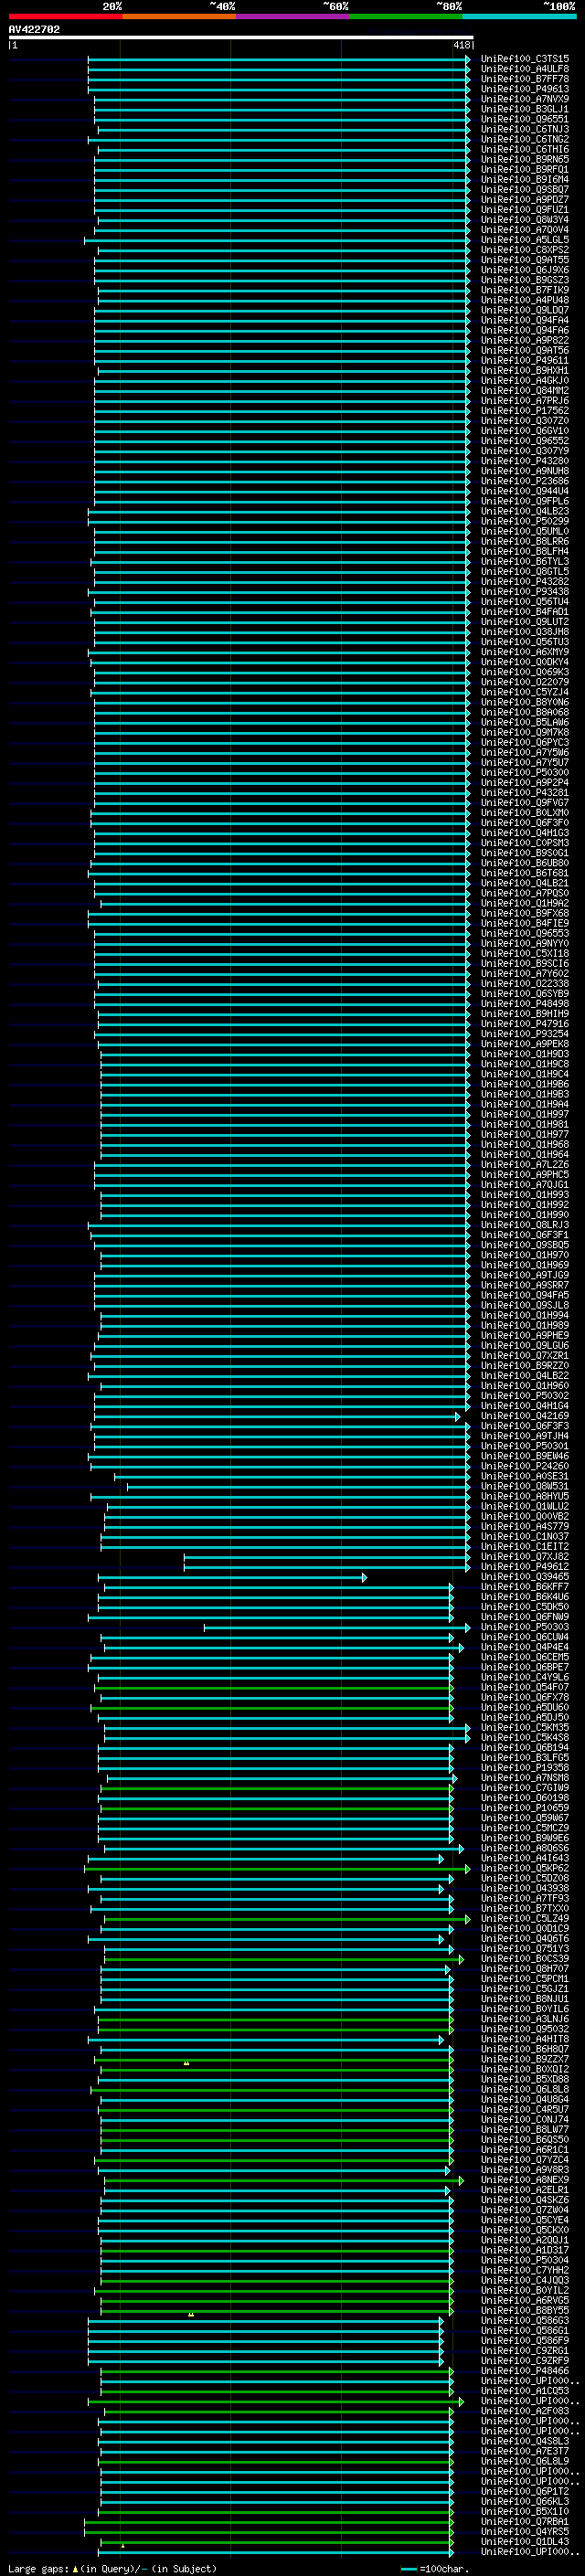Select hit label UniRef100_P49612
Screen dimensions: 585x2576
[525, 1567]
